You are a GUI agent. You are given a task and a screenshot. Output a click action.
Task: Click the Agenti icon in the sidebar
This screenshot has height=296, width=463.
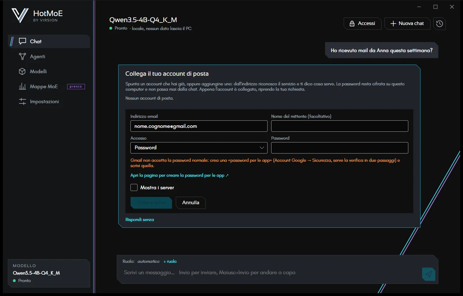[23, 56]
